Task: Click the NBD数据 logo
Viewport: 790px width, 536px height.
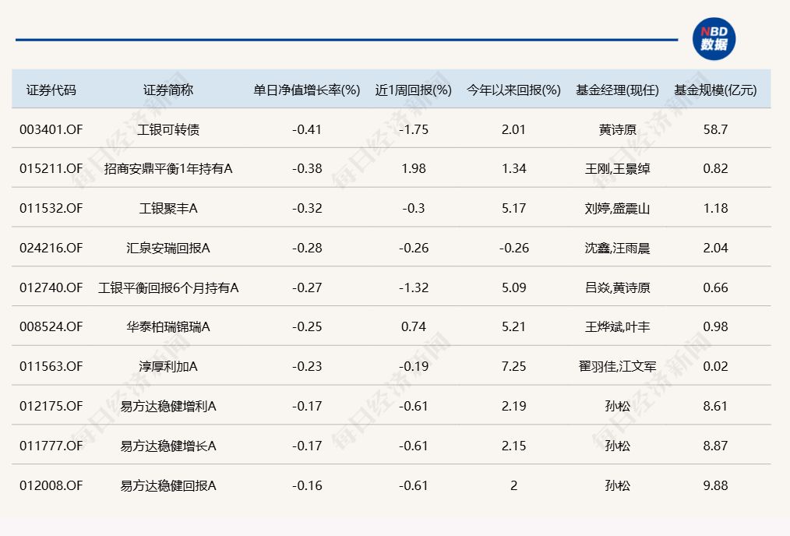Action: pos(714,39)
